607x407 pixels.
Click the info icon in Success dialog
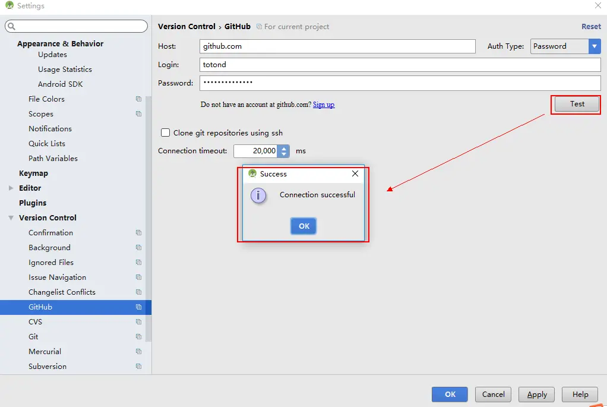click(258, 195)
